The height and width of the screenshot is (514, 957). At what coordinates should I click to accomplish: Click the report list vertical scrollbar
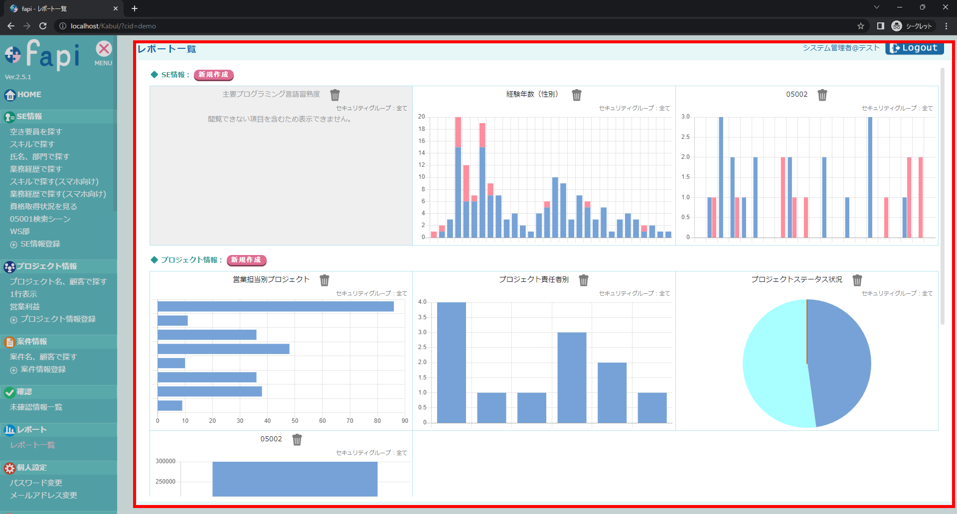(x=942, y=199)
